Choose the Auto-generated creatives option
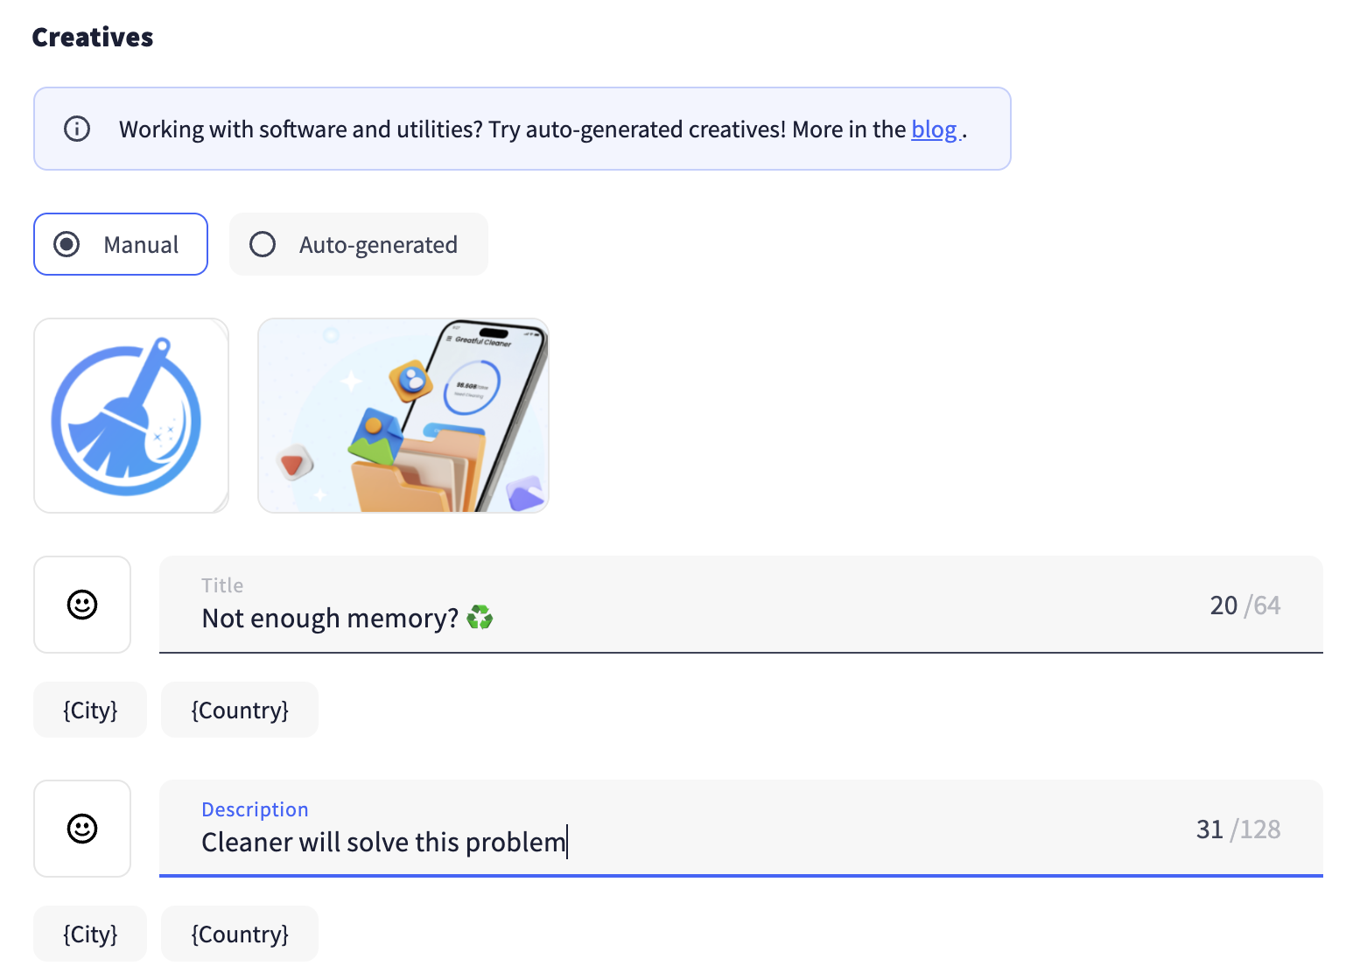1360x973 pixels. click(263, 244)
